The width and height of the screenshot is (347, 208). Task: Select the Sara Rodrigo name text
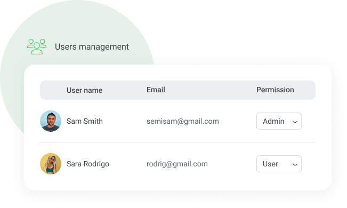88,164
